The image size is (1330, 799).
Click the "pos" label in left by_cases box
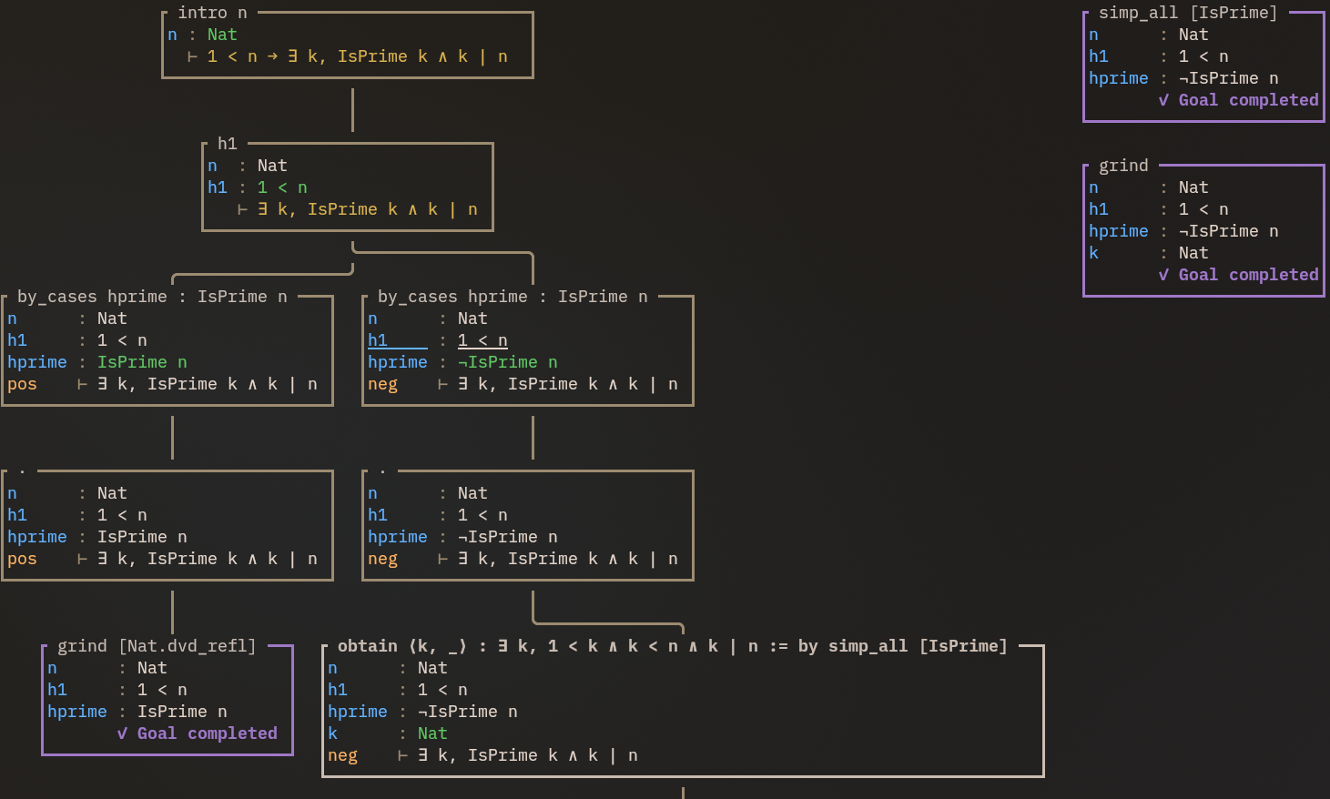[22, 384]
